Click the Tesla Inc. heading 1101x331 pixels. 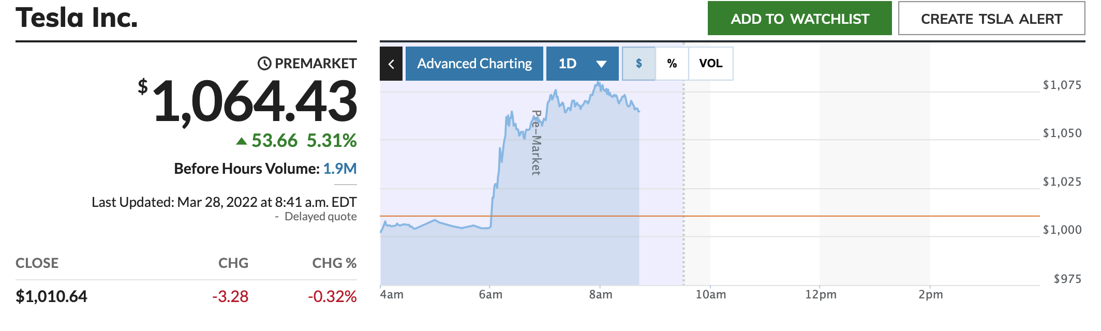(x=77, y=18)
